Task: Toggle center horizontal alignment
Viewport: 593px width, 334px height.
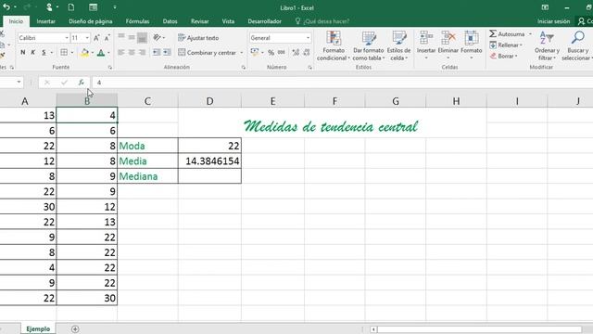Action: [x=132, y=52]
